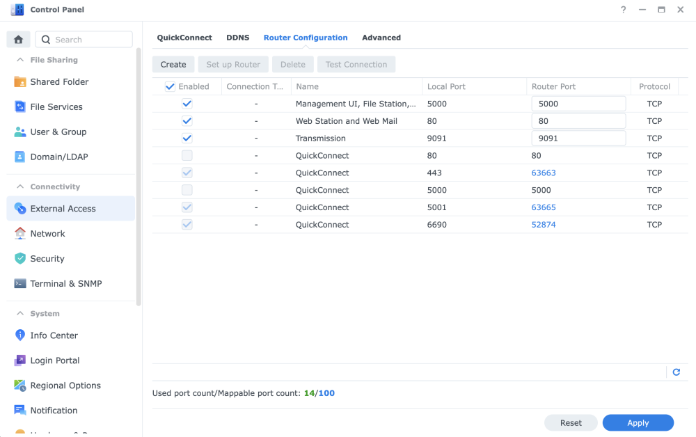
Task: Click the Create button
Action: pos(173,65)
